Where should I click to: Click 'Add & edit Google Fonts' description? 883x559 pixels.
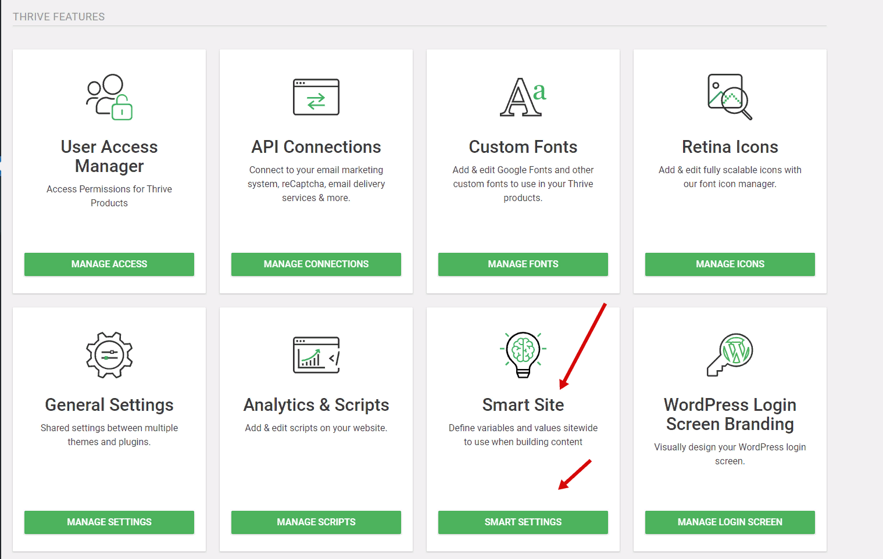pyautogui.click(x=523, y=184)
